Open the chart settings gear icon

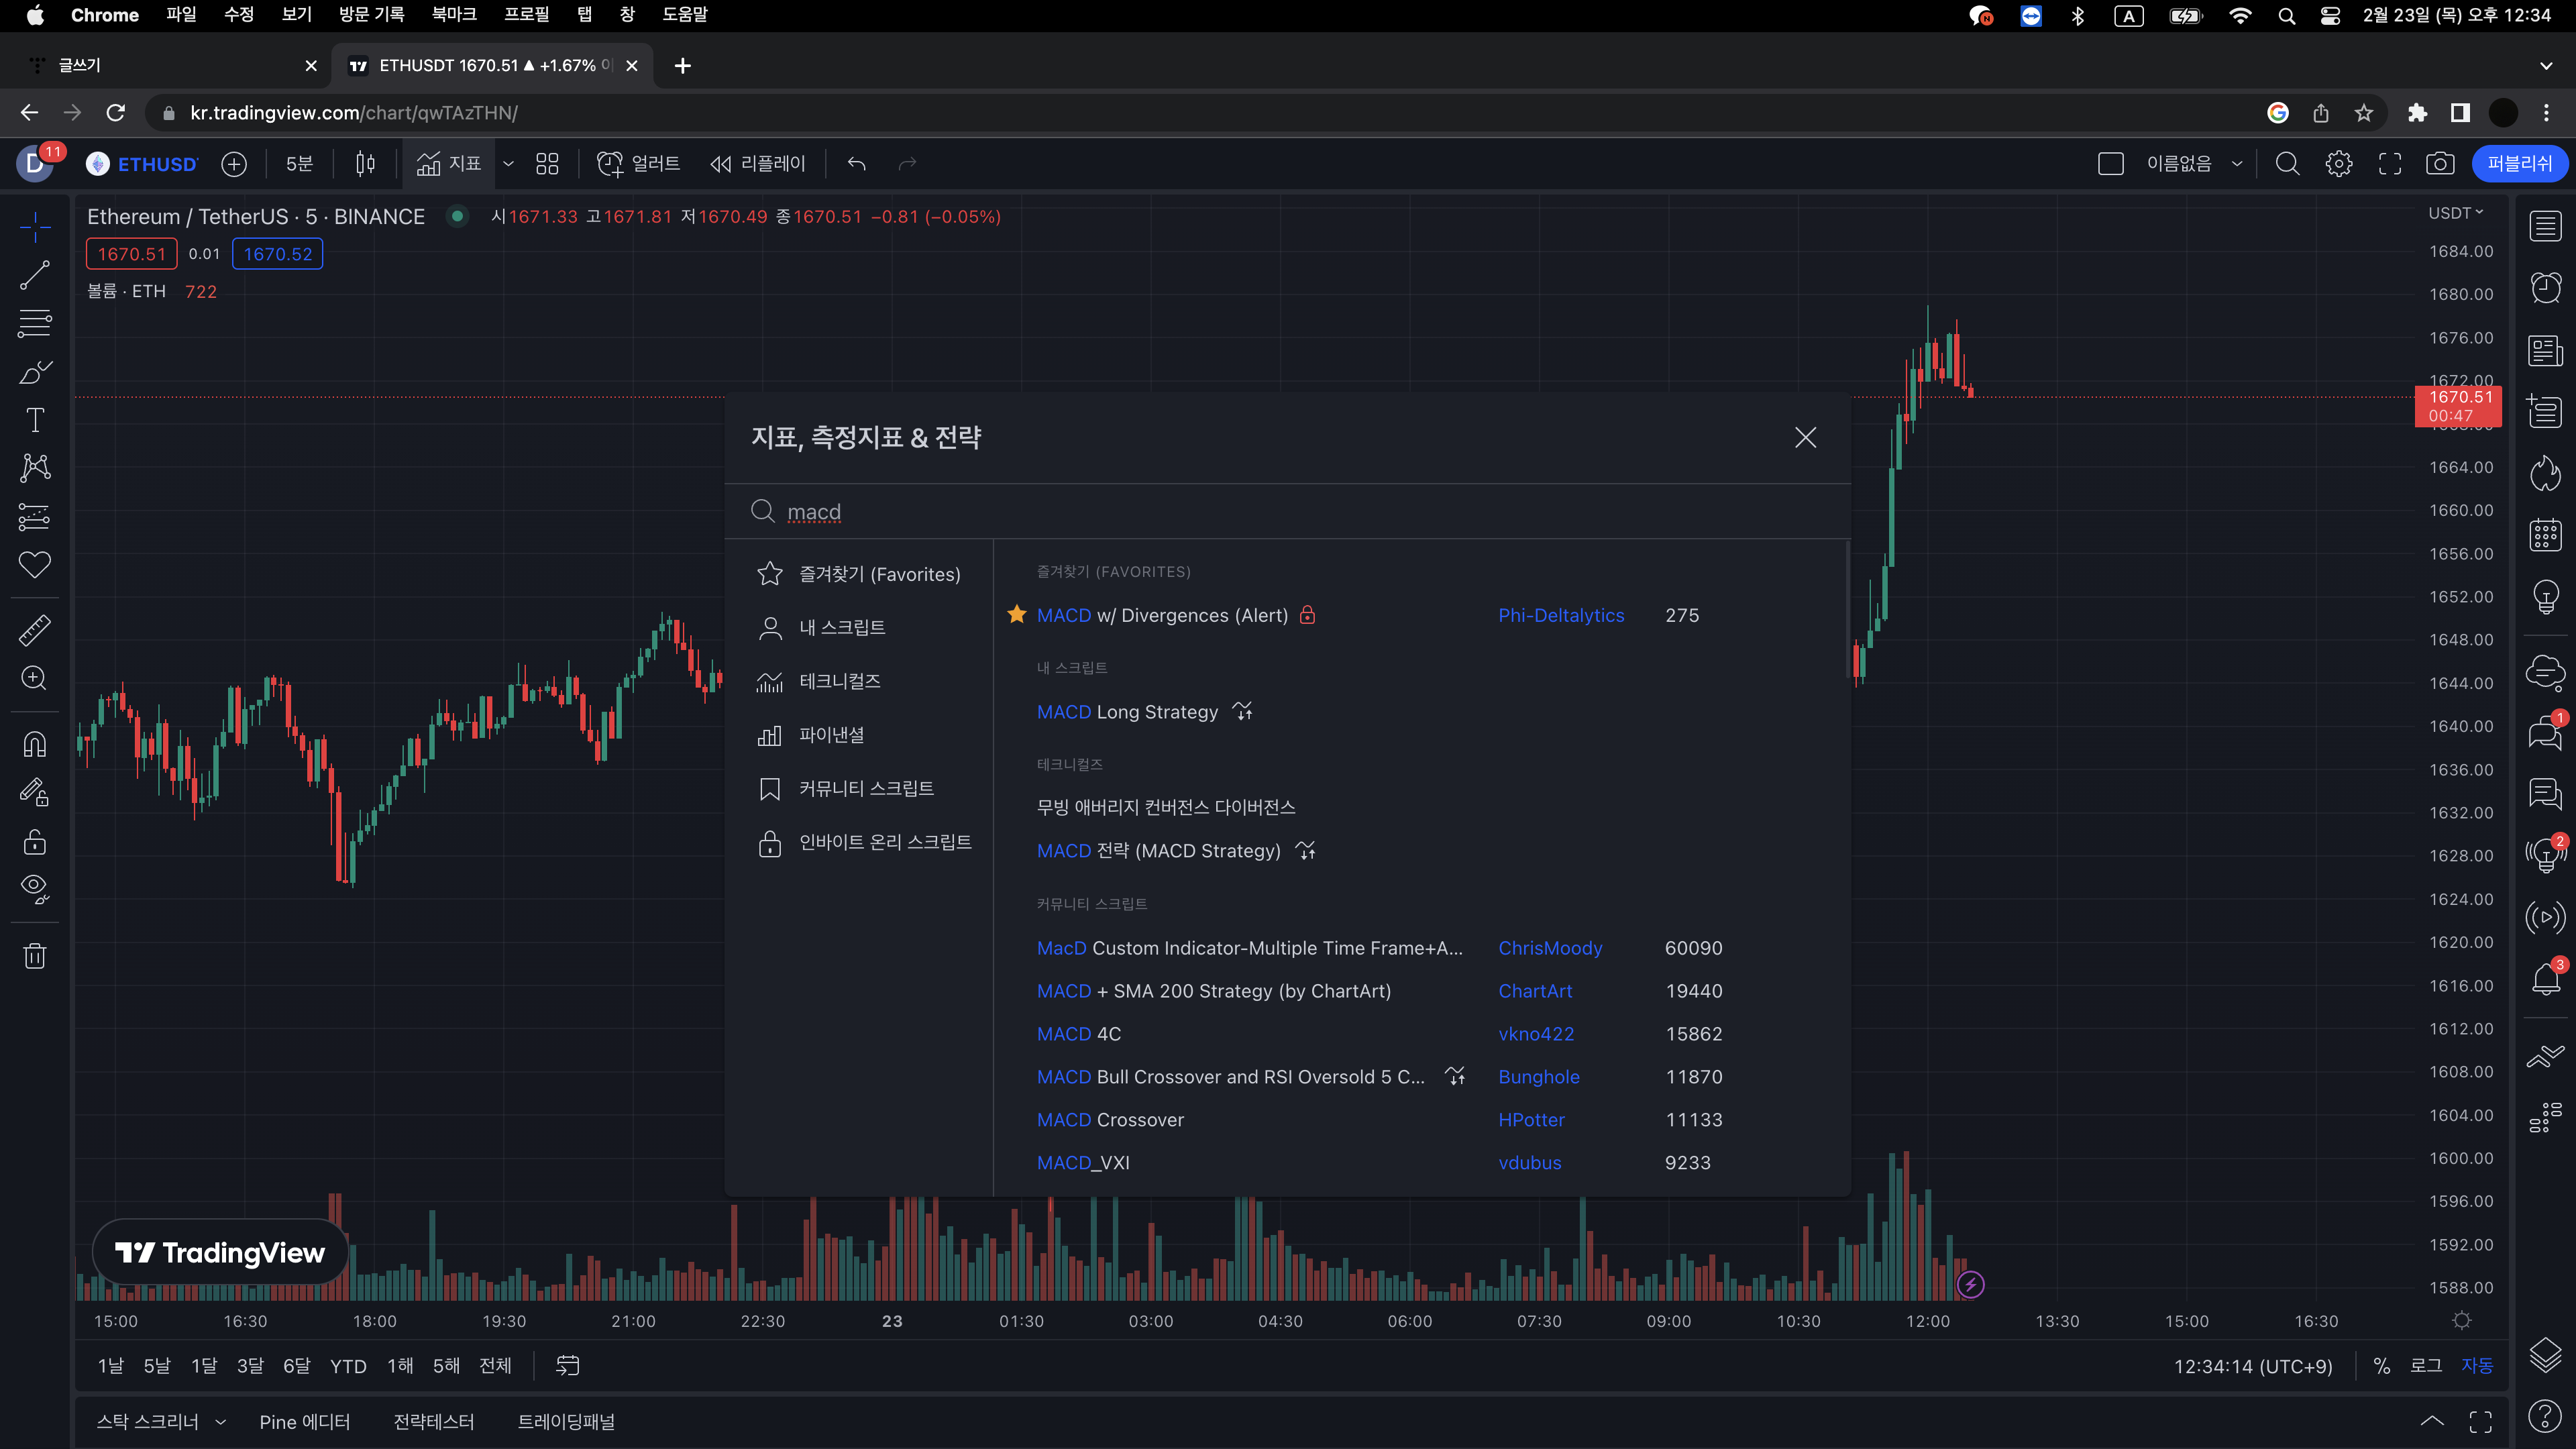pyautogui.click(x=2338, y=164)
